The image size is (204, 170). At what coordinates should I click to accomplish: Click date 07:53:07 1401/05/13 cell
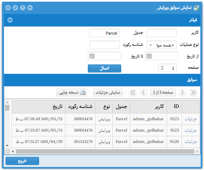(38, 130)
